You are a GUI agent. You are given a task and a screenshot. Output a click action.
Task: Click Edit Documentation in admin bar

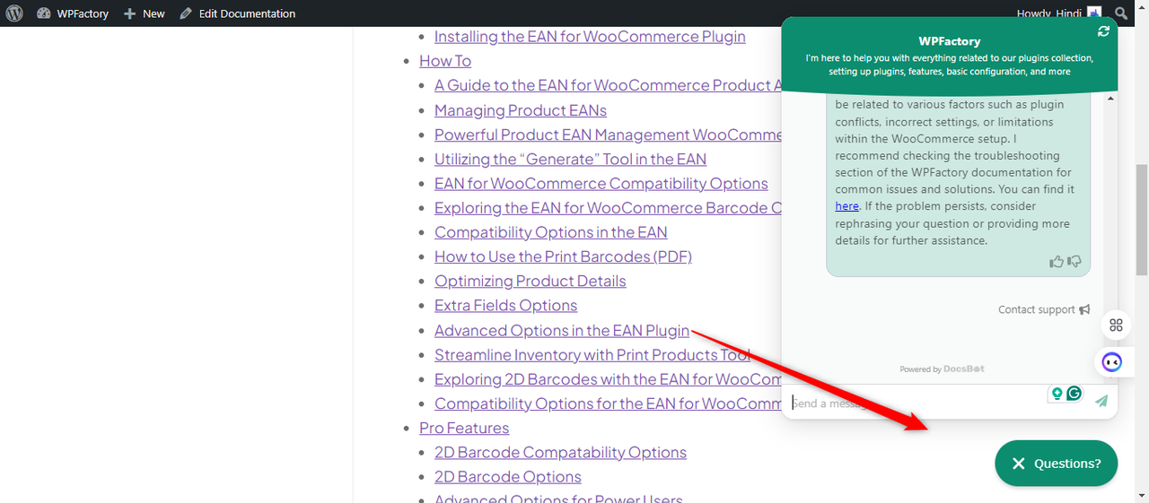(237, 13)
